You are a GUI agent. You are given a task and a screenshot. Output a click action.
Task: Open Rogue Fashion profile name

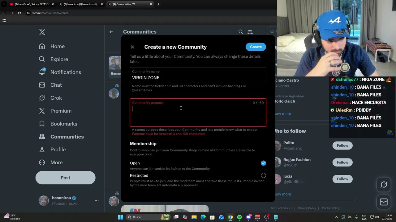297,159
